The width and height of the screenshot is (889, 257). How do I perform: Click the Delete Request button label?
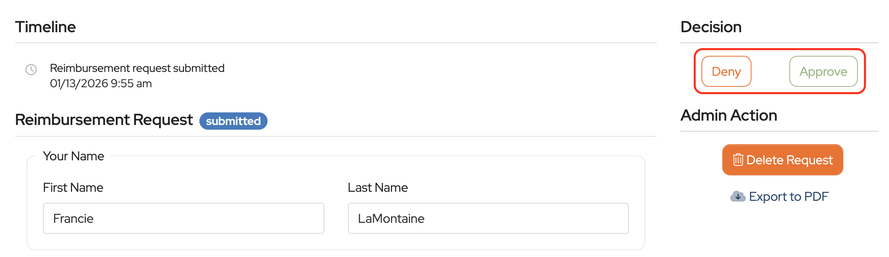[789, 160]
